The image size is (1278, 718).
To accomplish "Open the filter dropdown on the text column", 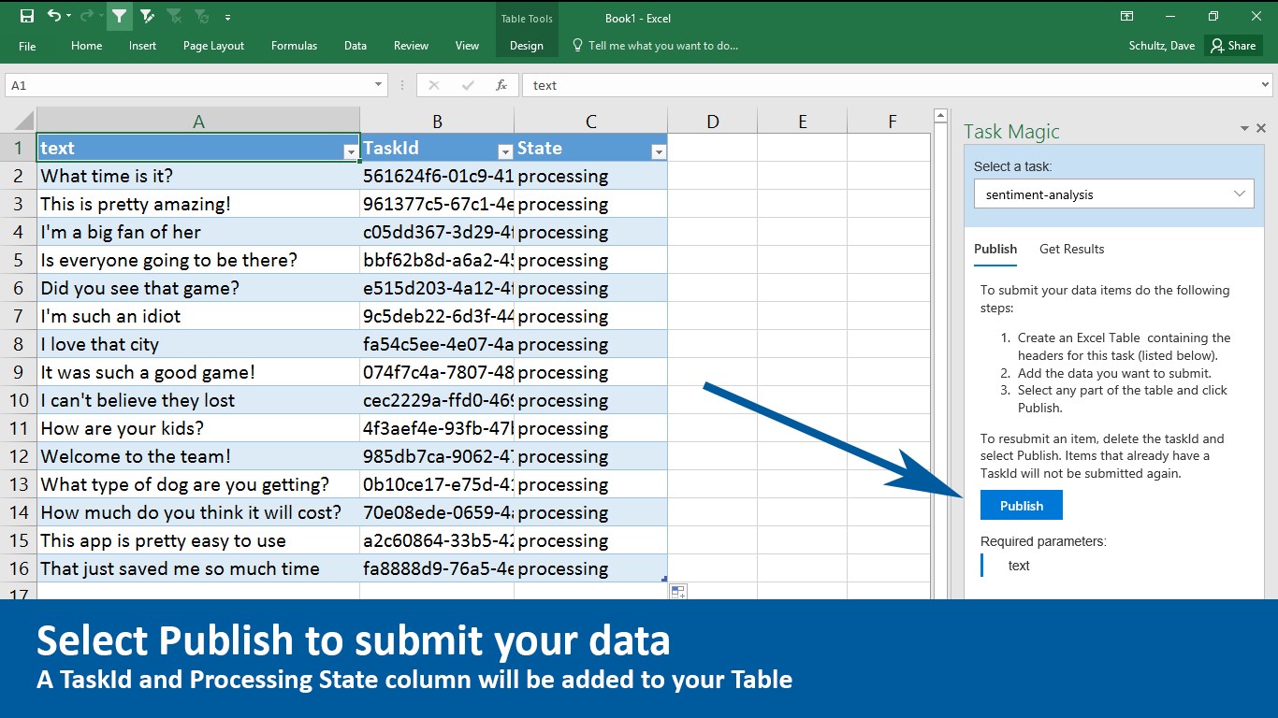I will point(351,151).
